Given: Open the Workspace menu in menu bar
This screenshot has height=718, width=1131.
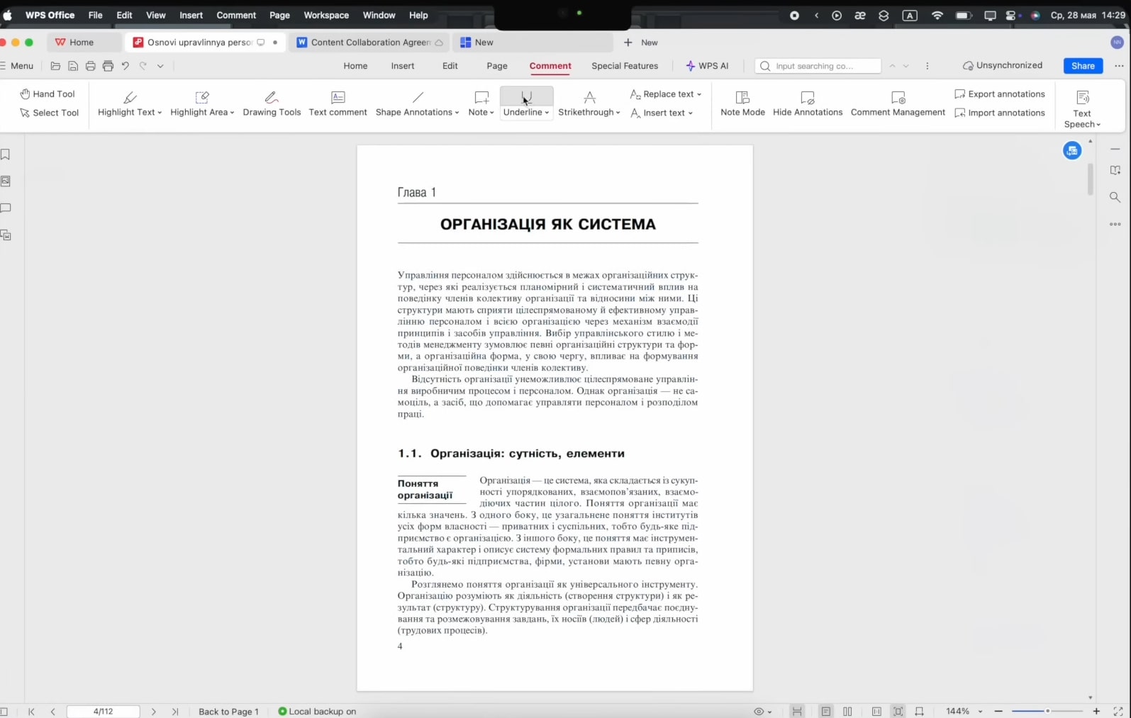Looking at the screenshot, I should (x=326, y=15).
